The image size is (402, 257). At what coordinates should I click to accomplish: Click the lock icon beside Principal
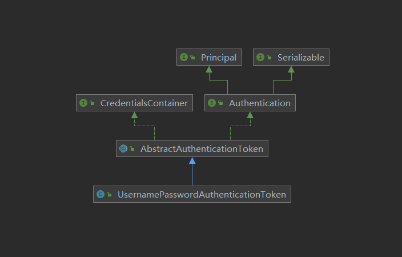tap(192, 58)
